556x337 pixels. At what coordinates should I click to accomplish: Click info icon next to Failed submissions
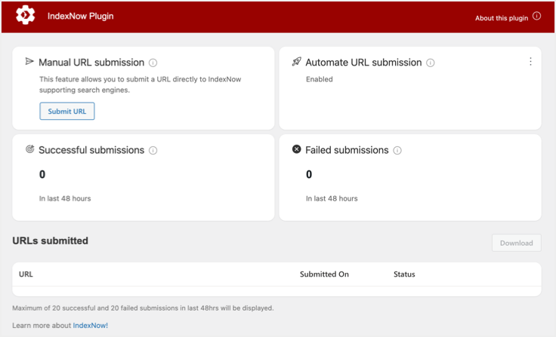[x=397, y=150]
